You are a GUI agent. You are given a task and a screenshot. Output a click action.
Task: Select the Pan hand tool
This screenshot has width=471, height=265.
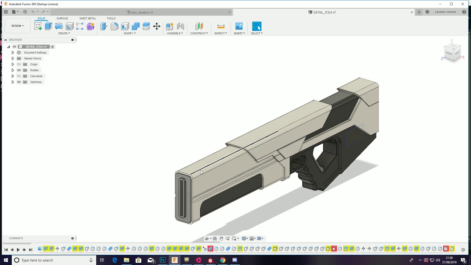[221, 239]
